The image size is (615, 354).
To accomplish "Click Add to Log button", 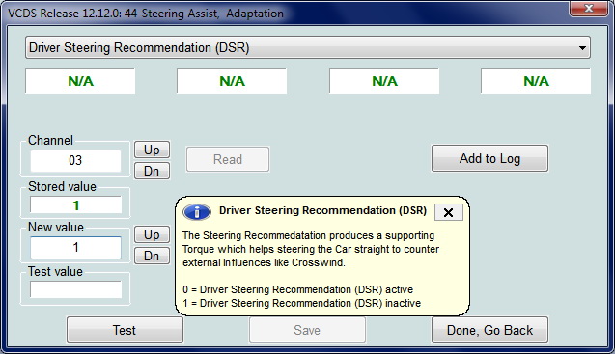I will pos(489,158).
